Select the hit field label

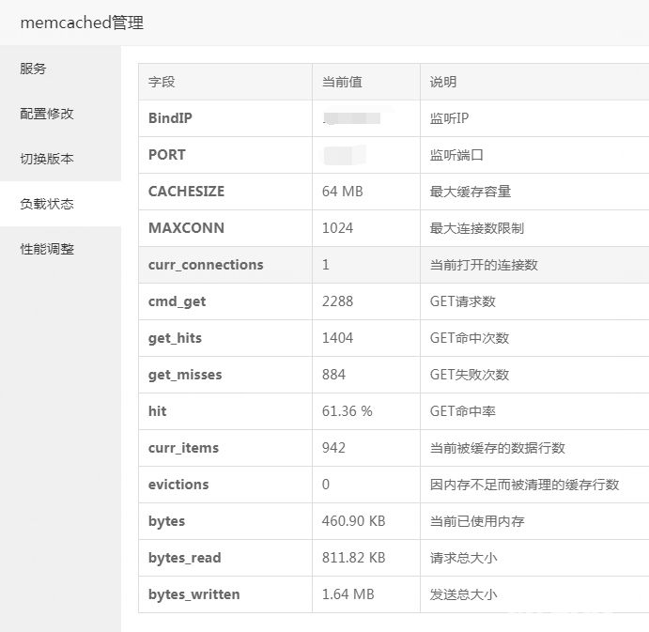(157, 411)
